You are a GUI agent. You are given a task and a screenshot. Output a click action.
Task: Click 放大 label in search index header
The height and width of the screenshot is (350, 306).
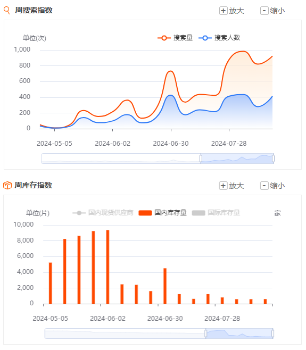(236, 11)
